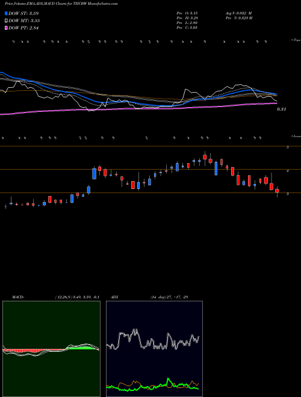This screenshot has height=397, width=301.
Task: Select the 'DOW ST: 3.59' legend text
Action: [23, 13]
